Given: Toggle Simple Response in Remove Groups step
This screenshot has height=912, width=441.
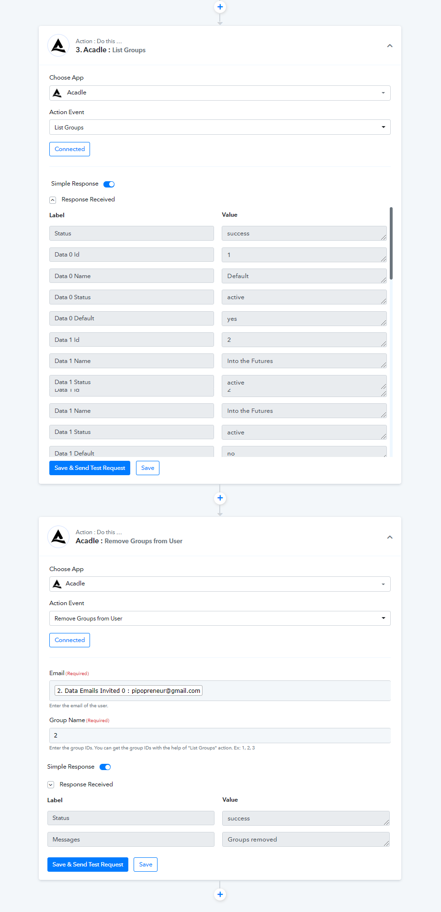Looking at the screenshot, I should click(105, 767).
